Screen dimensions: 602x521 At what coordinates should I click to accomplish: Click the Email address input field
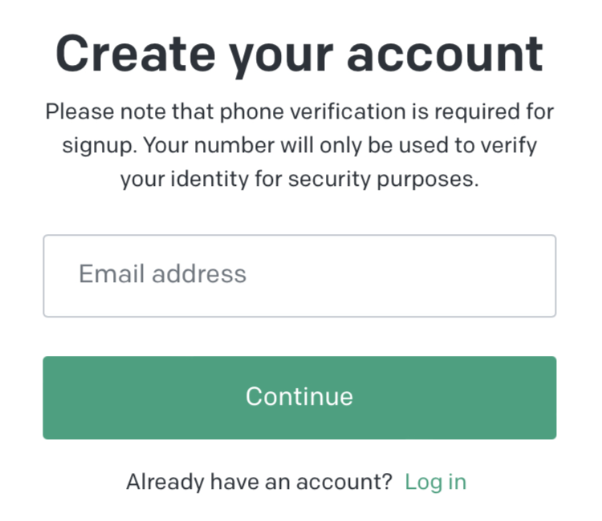(x=299, y=276)
